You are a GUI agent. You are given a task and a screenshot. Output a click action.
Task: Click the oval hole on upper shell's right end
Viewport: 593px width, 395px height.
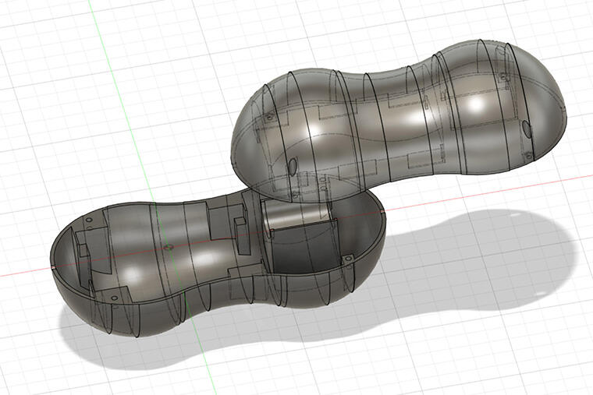point(526,128)
